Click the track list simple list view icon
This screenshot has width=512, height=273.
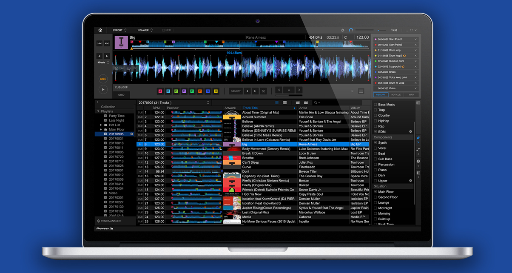click(284, 103)
